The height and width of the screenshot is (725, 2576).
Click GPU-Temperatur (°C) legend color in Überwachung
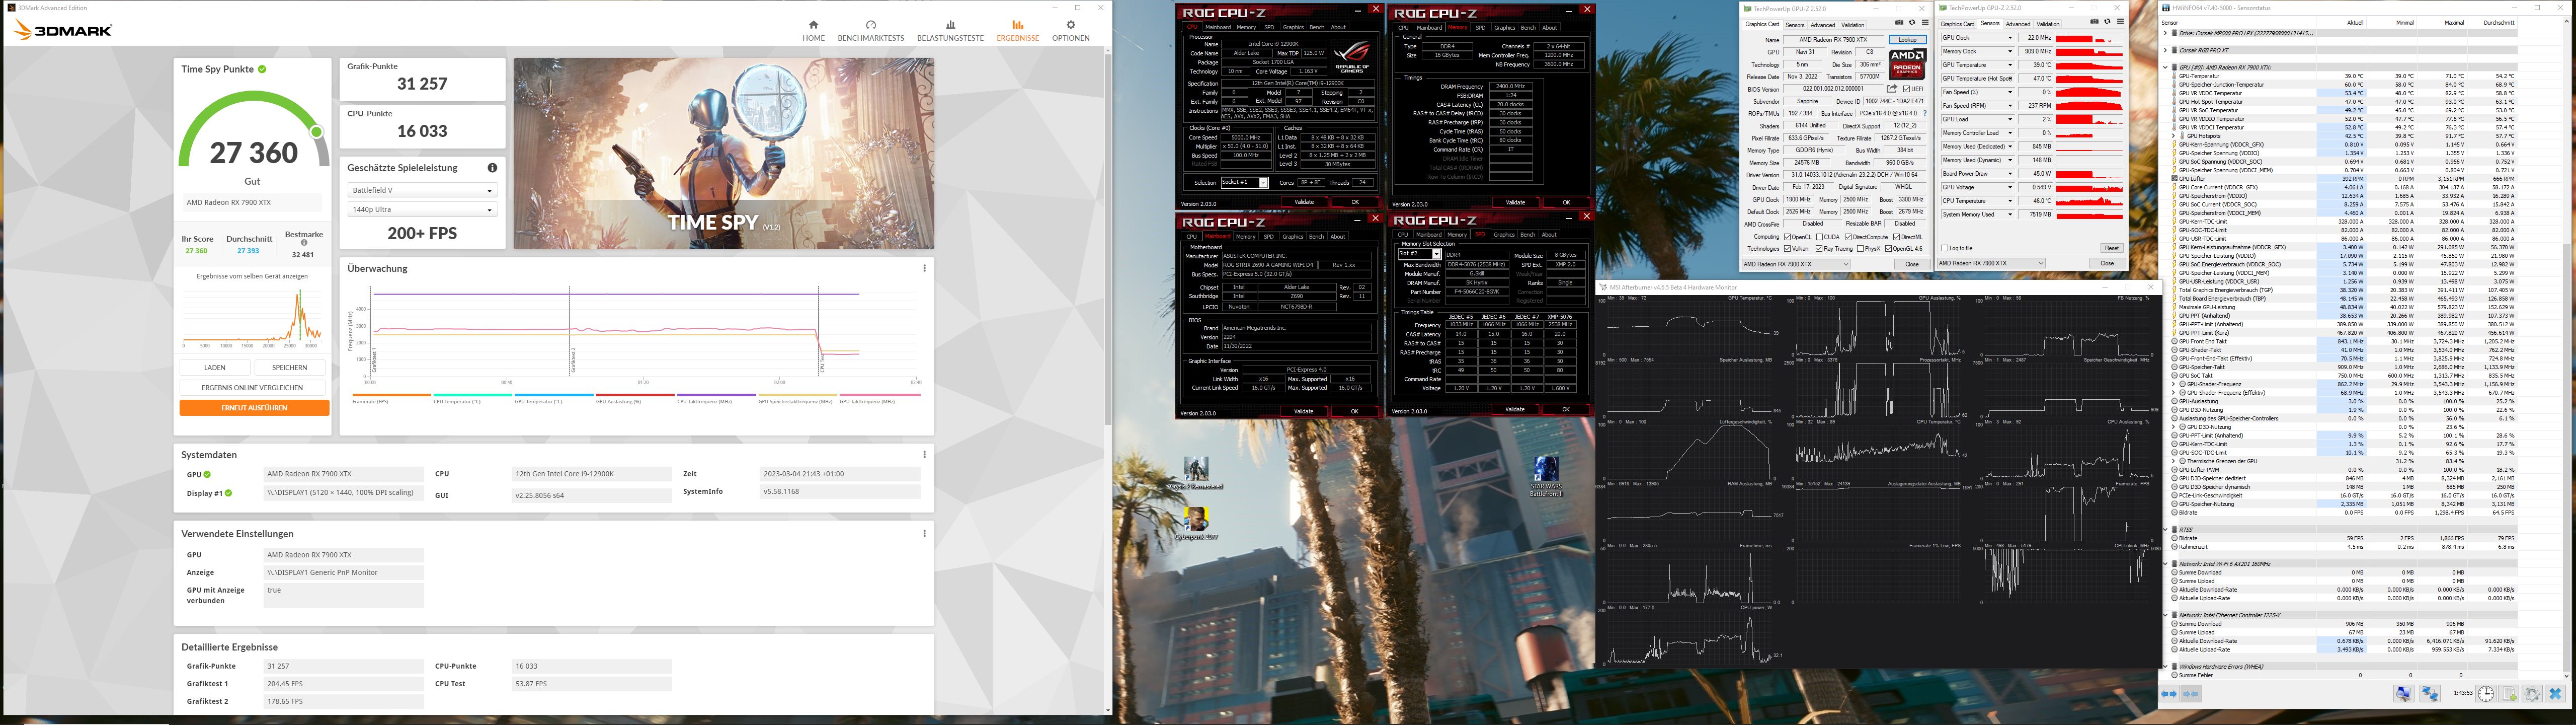pos(553,395)
